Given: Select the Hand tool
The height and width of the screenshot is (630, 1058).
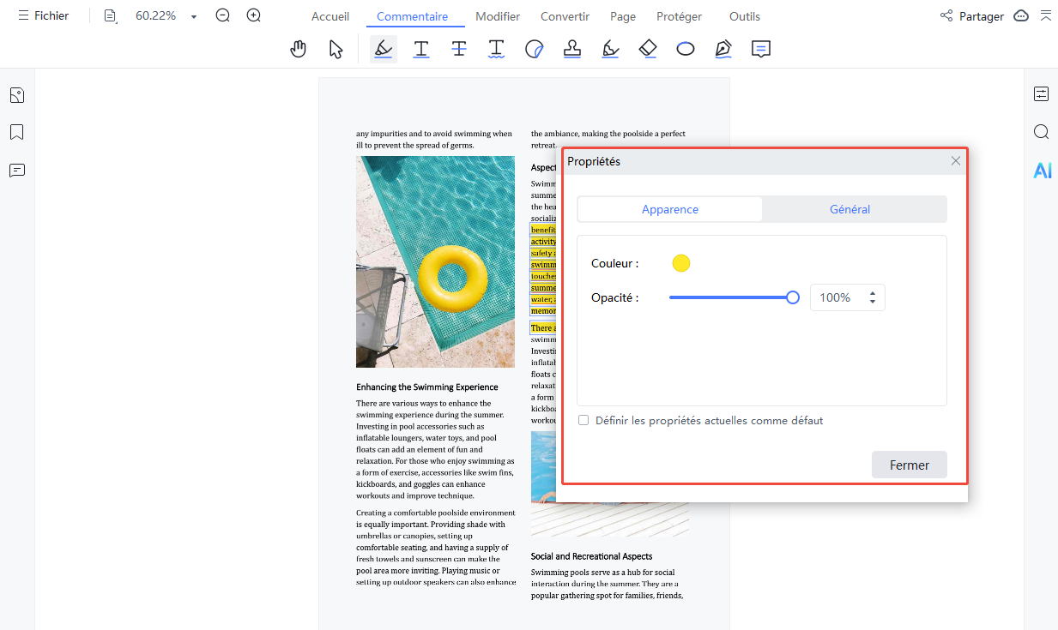Looking at the screenshot, I should (299, 50).
